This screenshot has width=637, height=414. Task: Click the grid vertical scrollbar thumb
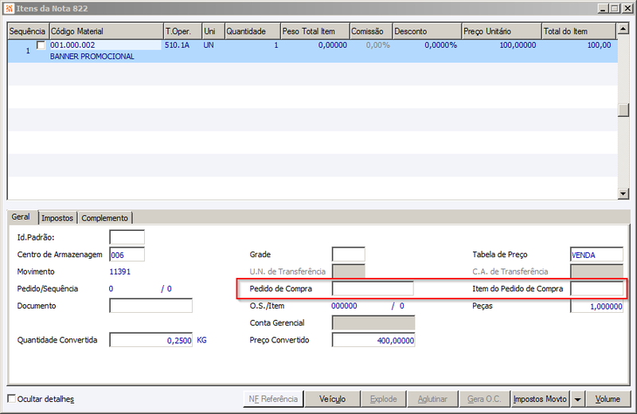[623, 110]
